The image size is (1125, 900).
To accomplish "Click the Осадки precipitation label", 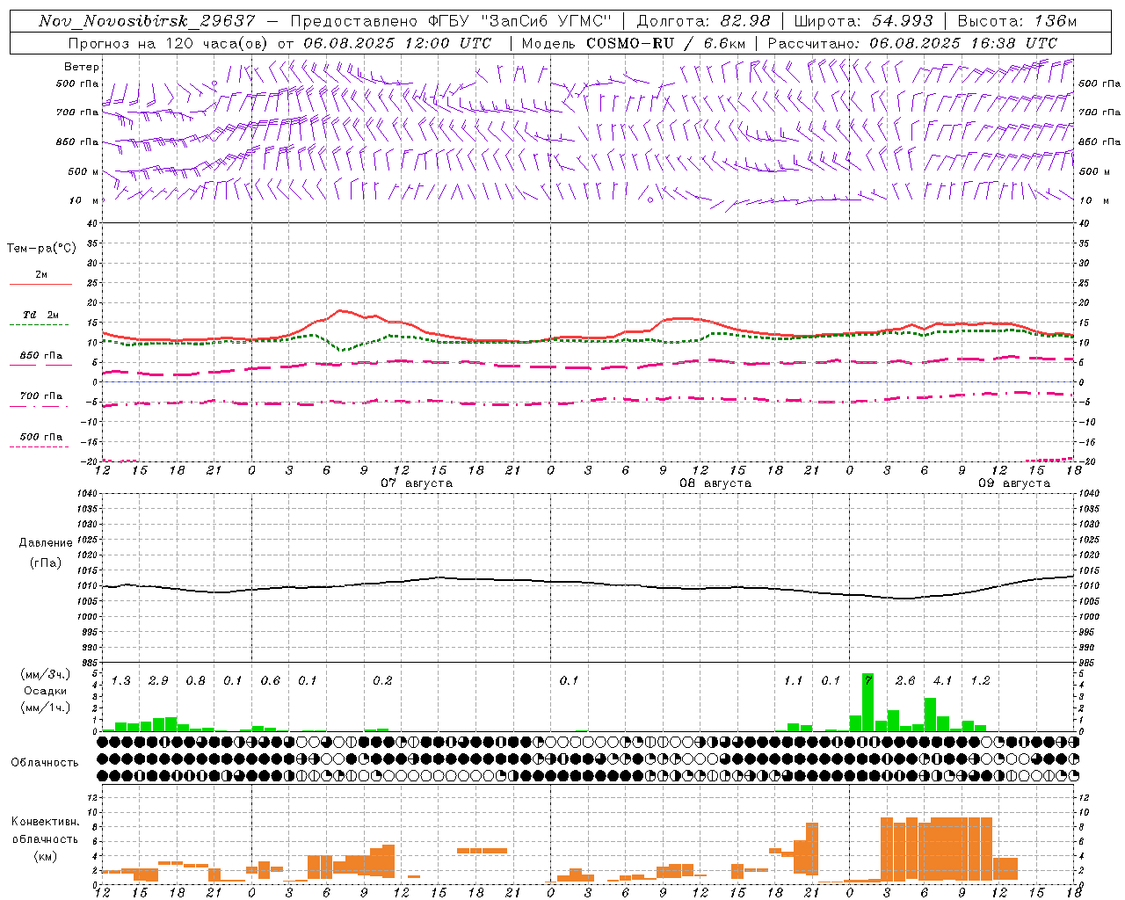I will coord(45,691).
